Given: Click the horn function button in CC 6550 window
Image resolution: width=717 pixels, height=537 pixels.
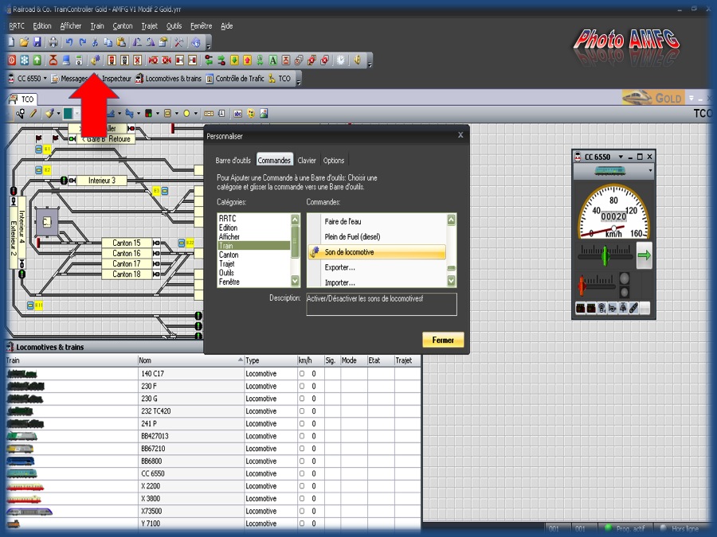Looking at the screenshot, I should (613, 308).
